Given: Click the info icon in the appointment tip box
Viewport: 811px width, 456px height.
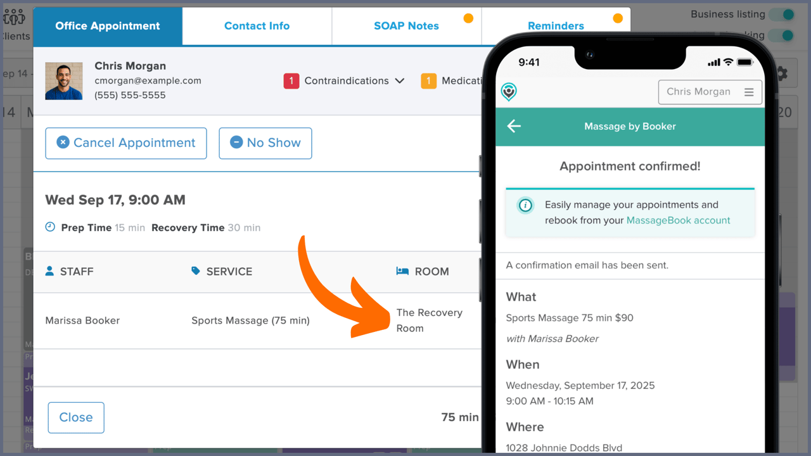Looking at the screenshot, I should (525, 205).
